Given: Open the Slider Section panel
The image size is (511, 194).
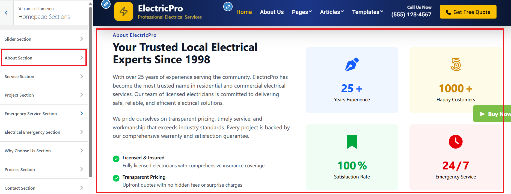Looking at the screenshot, I should [44, 39].
